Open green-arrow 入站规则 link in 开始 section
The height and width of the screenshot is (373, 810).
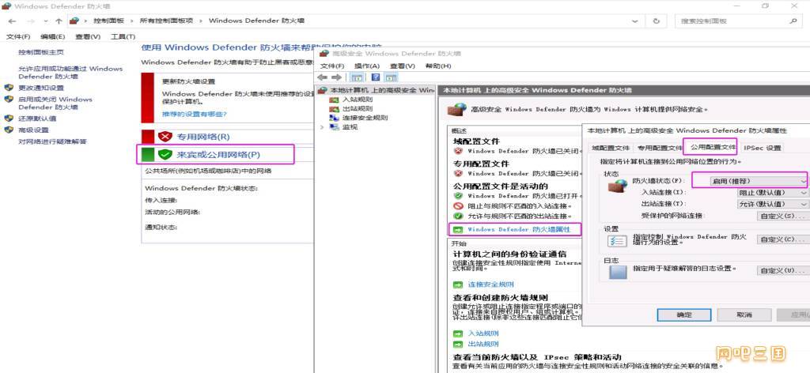click(x=483, y=333)
